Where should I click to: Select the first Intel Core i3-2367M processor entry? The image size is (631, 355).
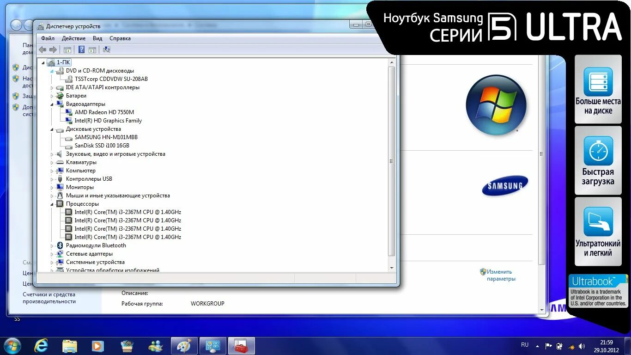click(128, 212)
